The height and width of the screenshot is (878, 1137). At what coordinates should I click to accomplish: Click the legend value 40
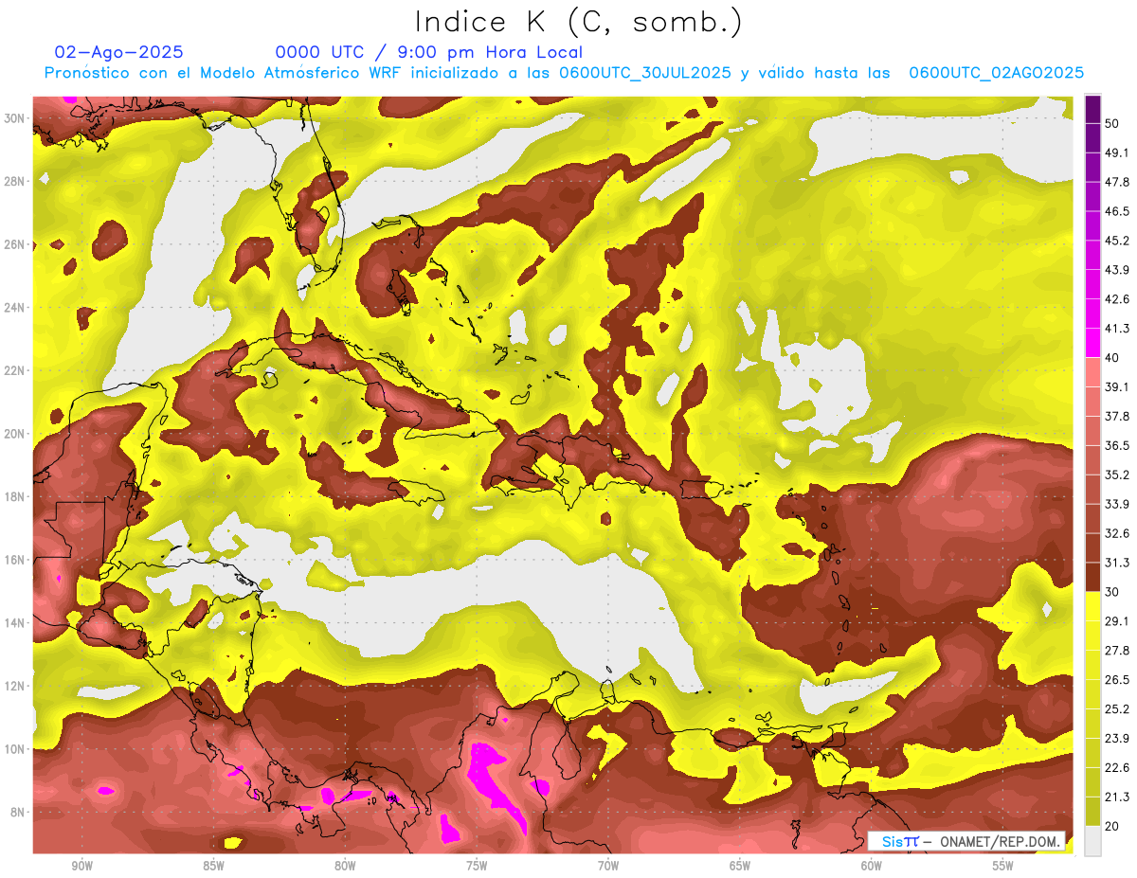[1112, 358]
